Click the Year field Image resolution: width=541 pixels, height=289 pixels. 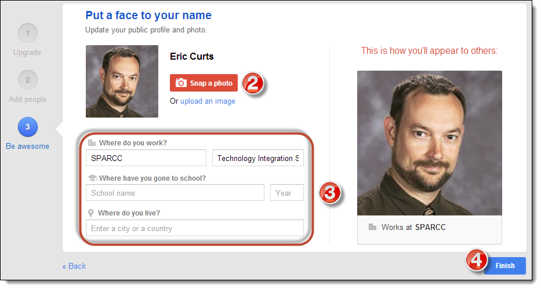coord(286,193)
